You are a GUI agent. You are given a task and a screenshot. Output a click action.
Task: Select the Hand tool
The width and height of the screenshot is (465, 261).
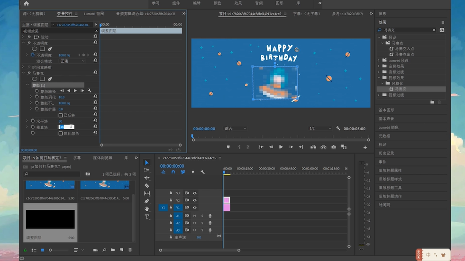pyautogui.click(x=147, y=208)
